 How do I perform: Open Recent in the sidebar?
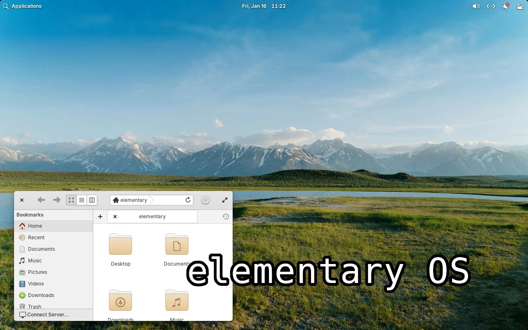tap(54, 238)
